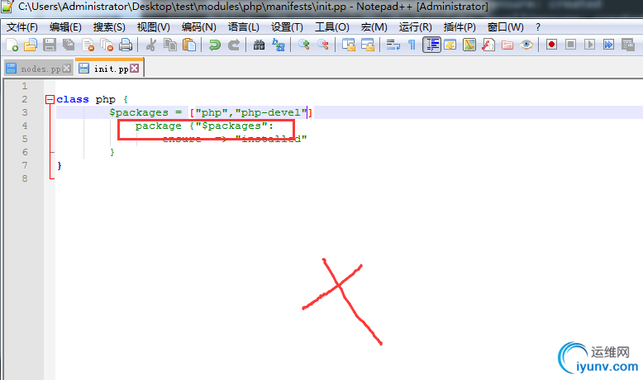Viewport: 643px width, 380px height.
Task: Toggle show all characters pilcrow icon
Action: coord(412,45)
